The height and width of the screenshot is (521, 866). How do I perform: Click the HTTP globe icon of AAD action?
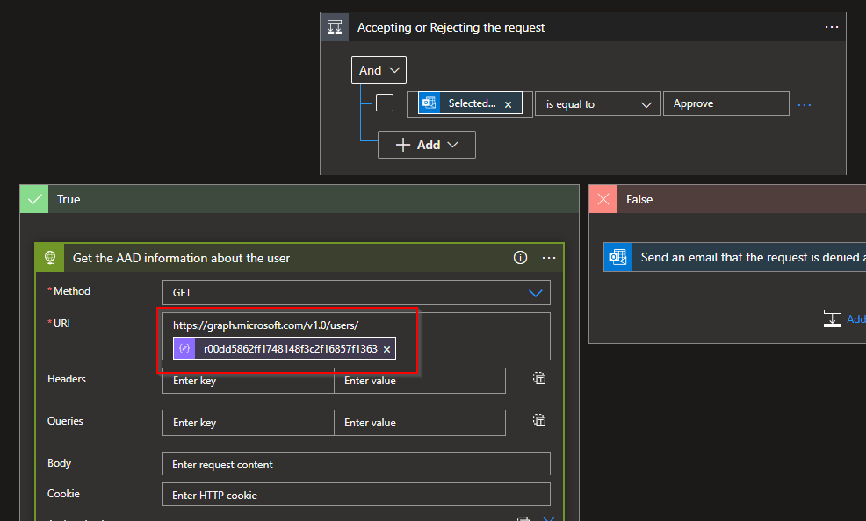click(50, 258)
